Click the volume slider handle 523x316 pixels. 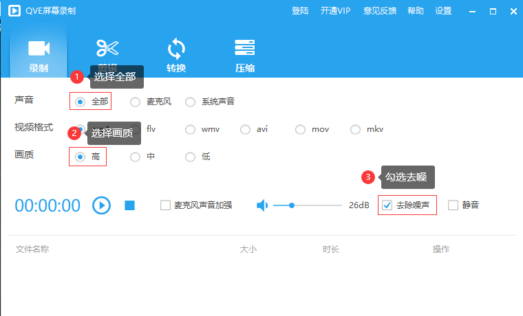(x=292, y=205)
